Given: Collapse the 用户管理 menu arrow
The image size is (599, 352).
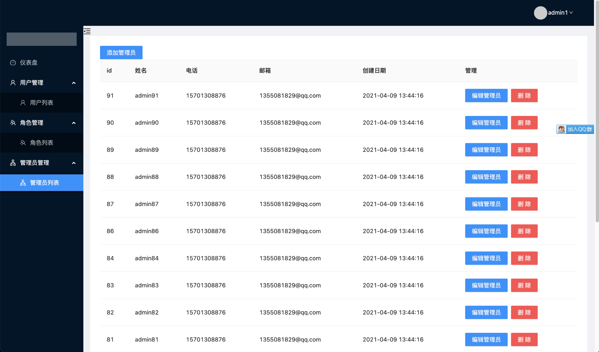Looking at the screenshot, I should pos(74,83).
